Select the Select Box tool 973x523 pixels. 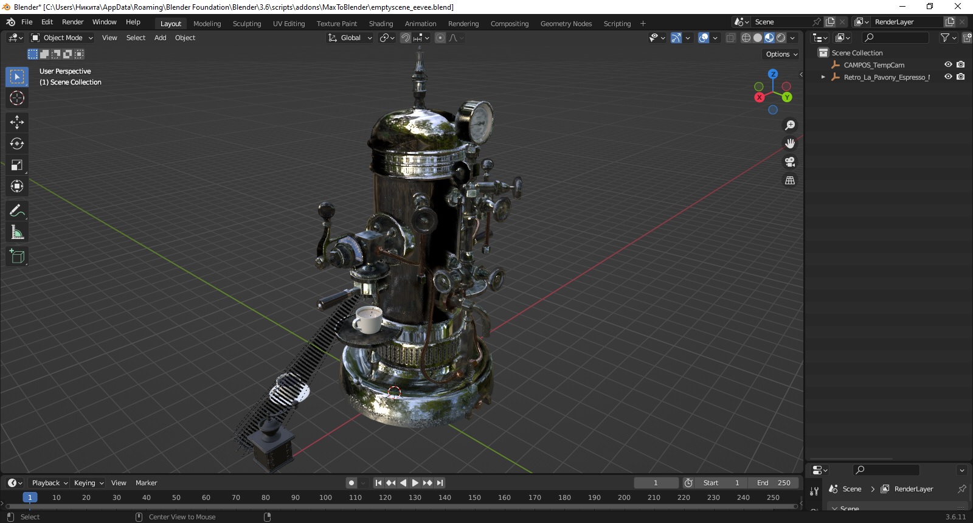[17, 77]
